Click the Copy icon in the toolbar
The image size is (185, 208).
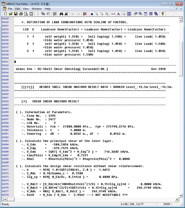pyautogui.click(x=44, y=14)
